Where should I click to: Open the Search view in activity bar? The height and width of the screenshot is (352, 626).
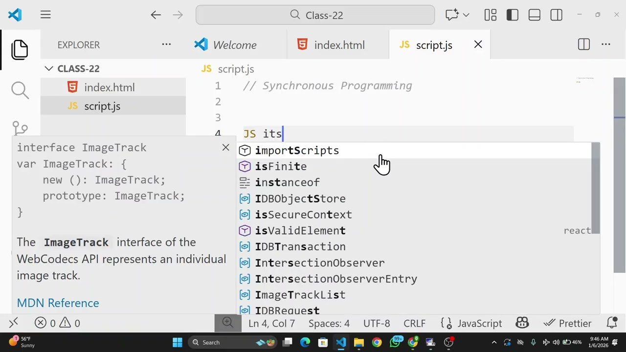(20, 90)
